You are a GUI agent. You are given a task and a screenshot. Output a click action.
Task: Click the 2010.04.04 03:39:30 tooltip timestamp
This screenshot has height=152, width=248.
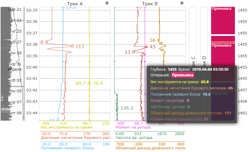[x=210, y=69]
